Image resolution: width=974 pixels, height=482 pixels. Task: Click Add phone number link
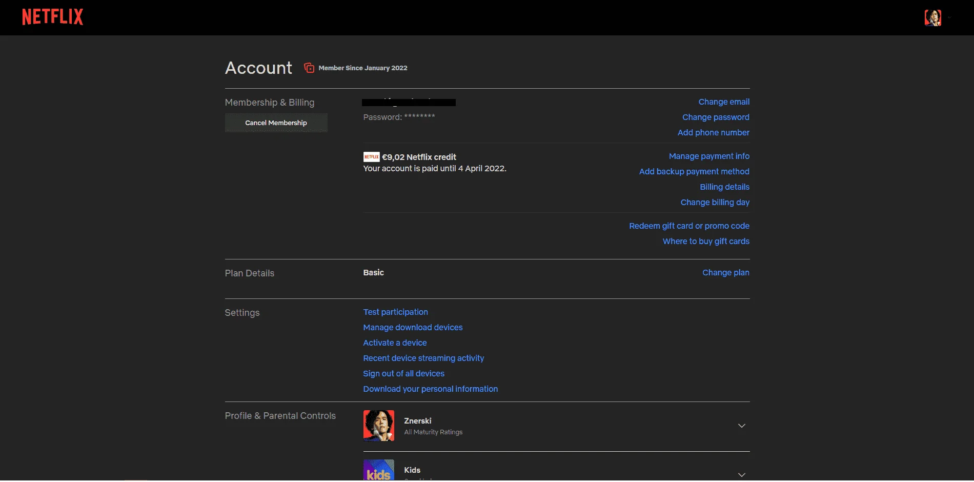pyautogui.click(x=713, y=132)
